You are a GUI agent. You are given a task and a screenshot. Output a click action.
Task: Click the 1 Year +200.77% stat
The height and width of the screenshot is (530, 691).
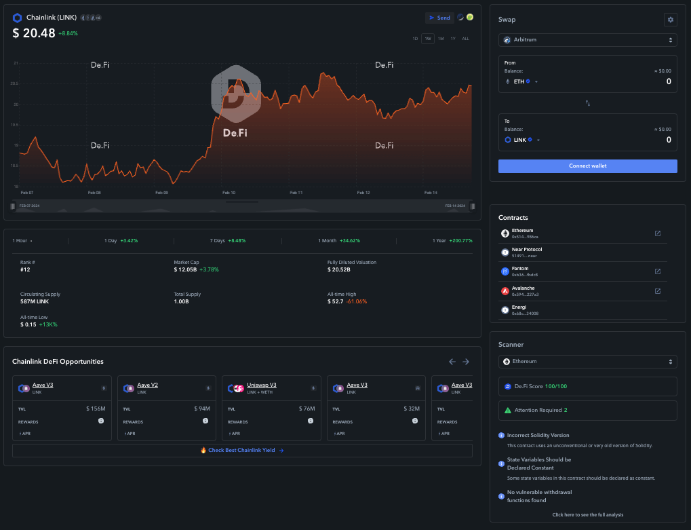coord(452,241)
